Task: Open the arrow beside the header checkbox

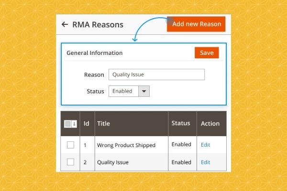Action: point(74,124)
